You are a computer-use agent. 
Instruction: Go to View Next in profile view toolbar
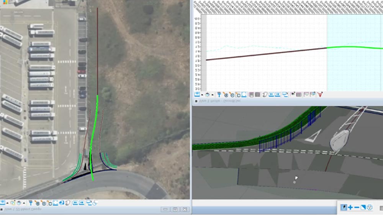tap(278, 95)
